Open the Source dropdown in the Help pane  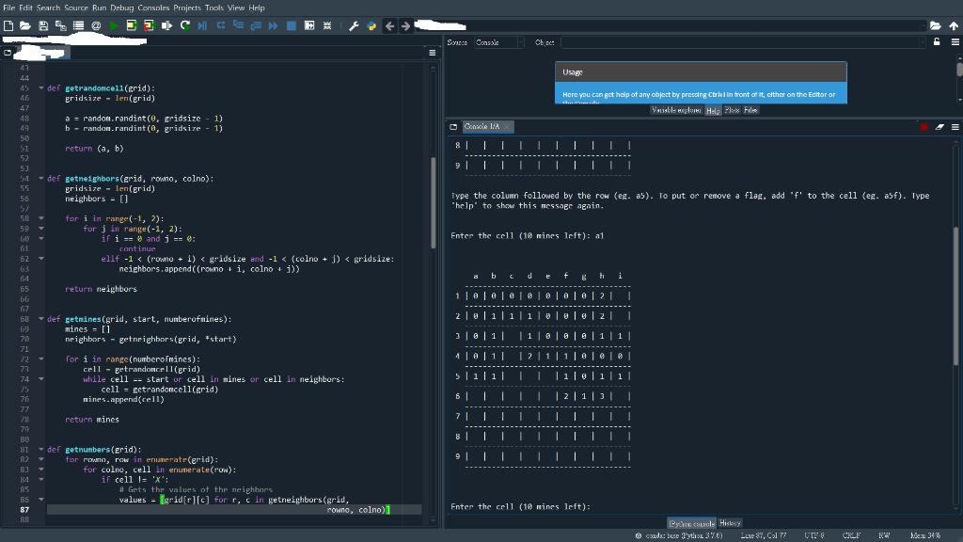click(497, 41)
